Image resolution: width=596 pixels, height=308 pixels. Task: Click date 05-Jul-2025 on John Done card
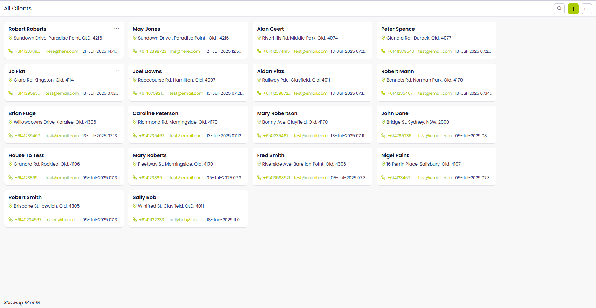click(x=473, y=136)
